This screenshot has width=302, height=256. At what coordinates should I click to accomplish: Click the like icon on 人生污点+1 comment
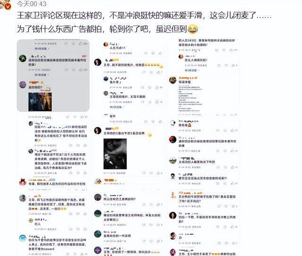[x=160, y=53]
